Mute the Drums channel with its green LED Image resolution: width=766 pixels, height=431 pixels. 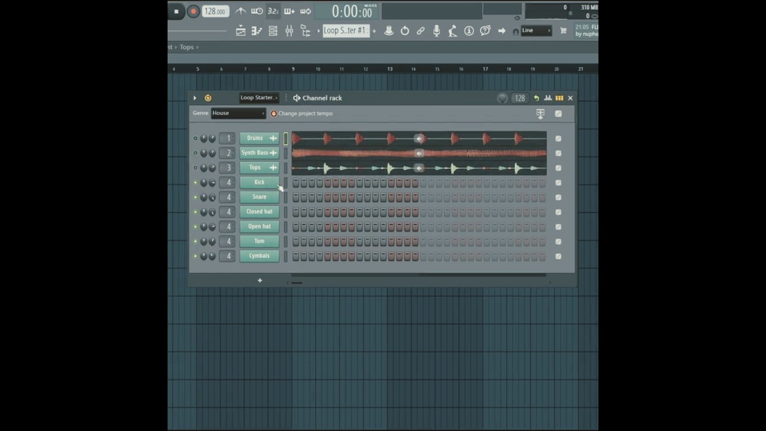pos(195,138)
